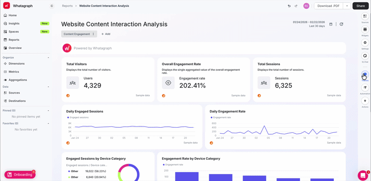Click the eye icon in Overall Engagement Rate

(168, 83)
